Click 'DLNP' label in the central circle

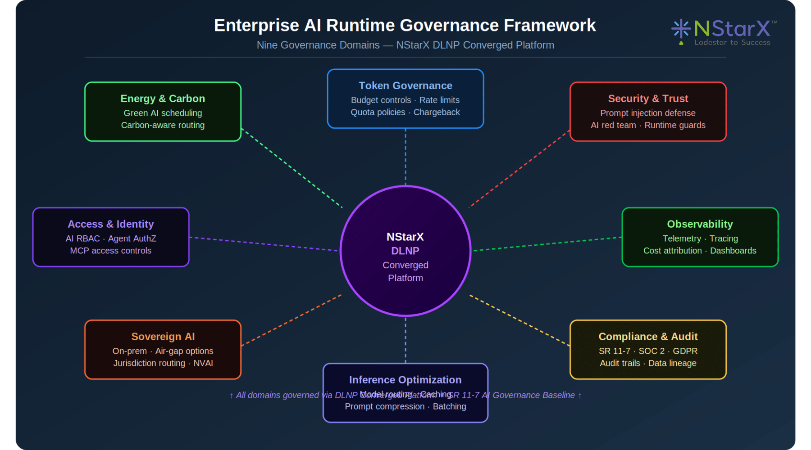point(405,251)
